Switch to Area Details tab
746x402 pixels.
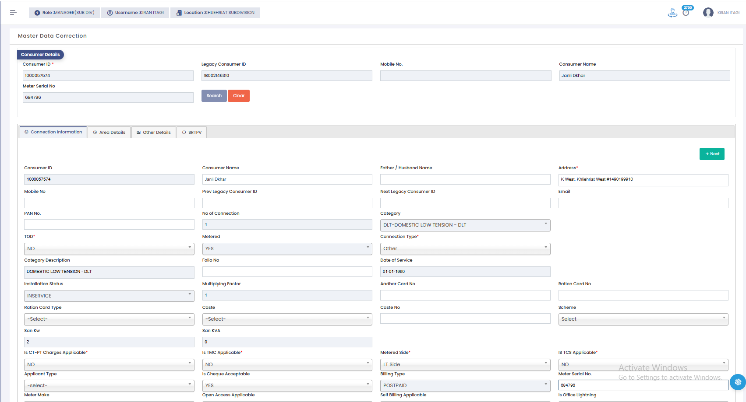(x=109, y=132)
